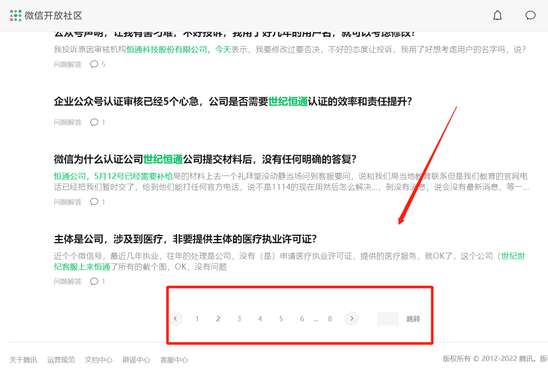This screenshot has height=373, width=548.
Task: Click the 跳转 jump button
Action: (x=413, y=319)
